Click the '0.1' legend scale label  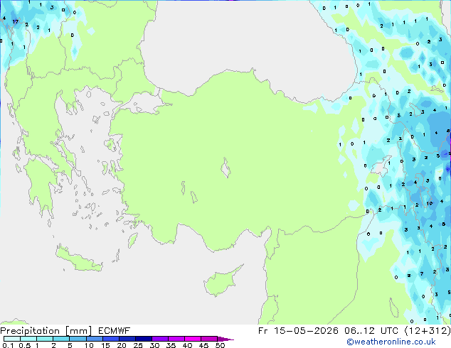coord(8,345)
